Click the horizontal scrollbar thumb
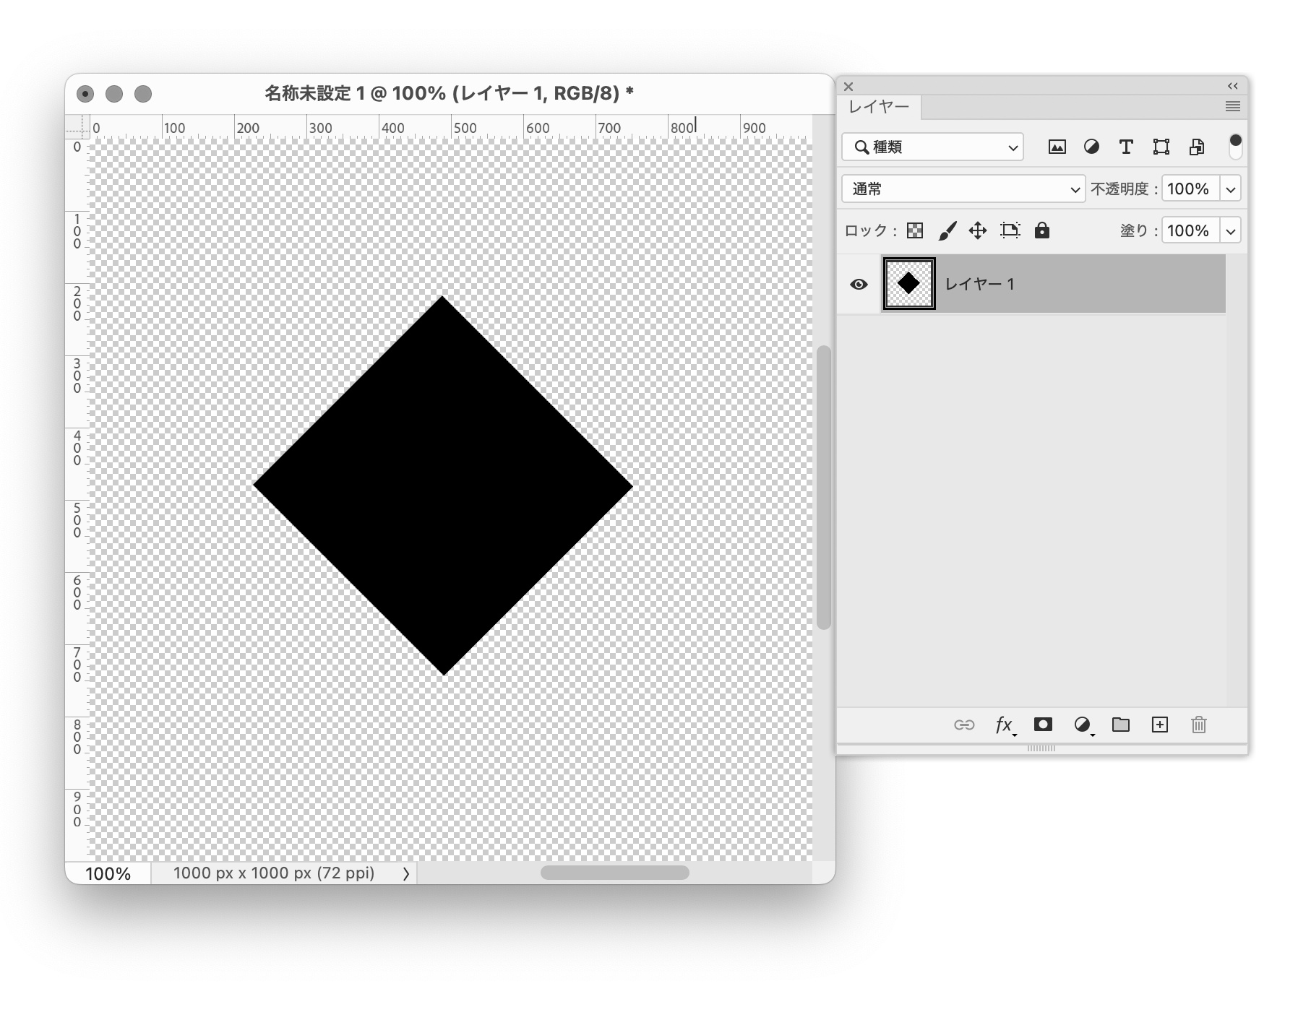1298x1020 pixels. pos(614,873)
